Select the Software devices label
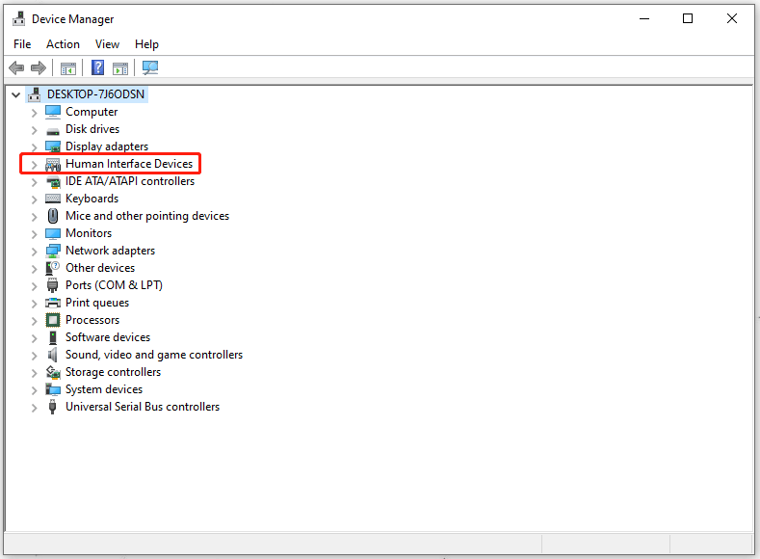The width and height of the screenshot is (760, 559). 108,337
